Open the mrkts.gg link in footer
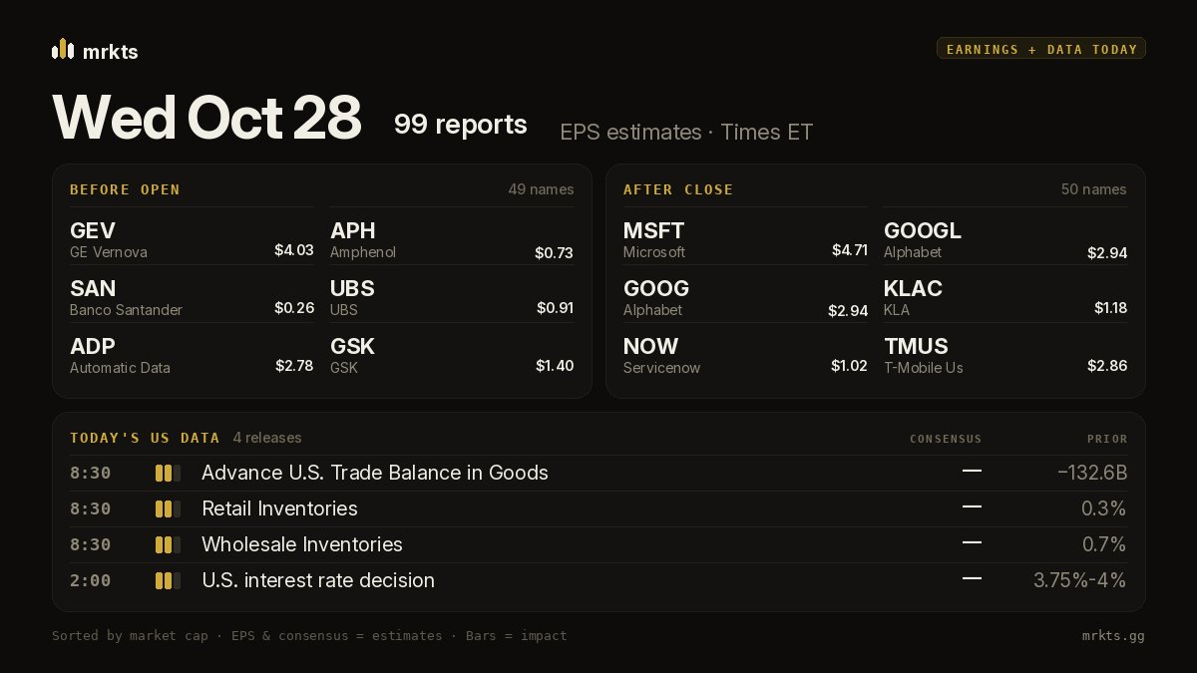 click(x=1113, y=635)
